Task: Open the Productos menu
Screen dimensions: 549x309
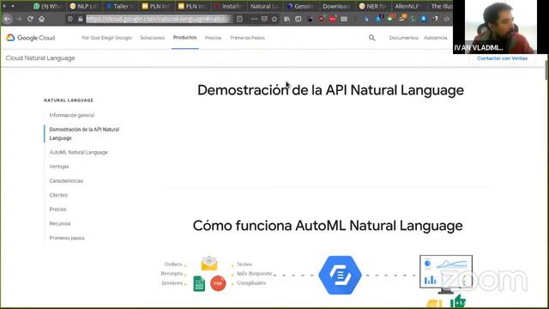Action: point(185,38)
